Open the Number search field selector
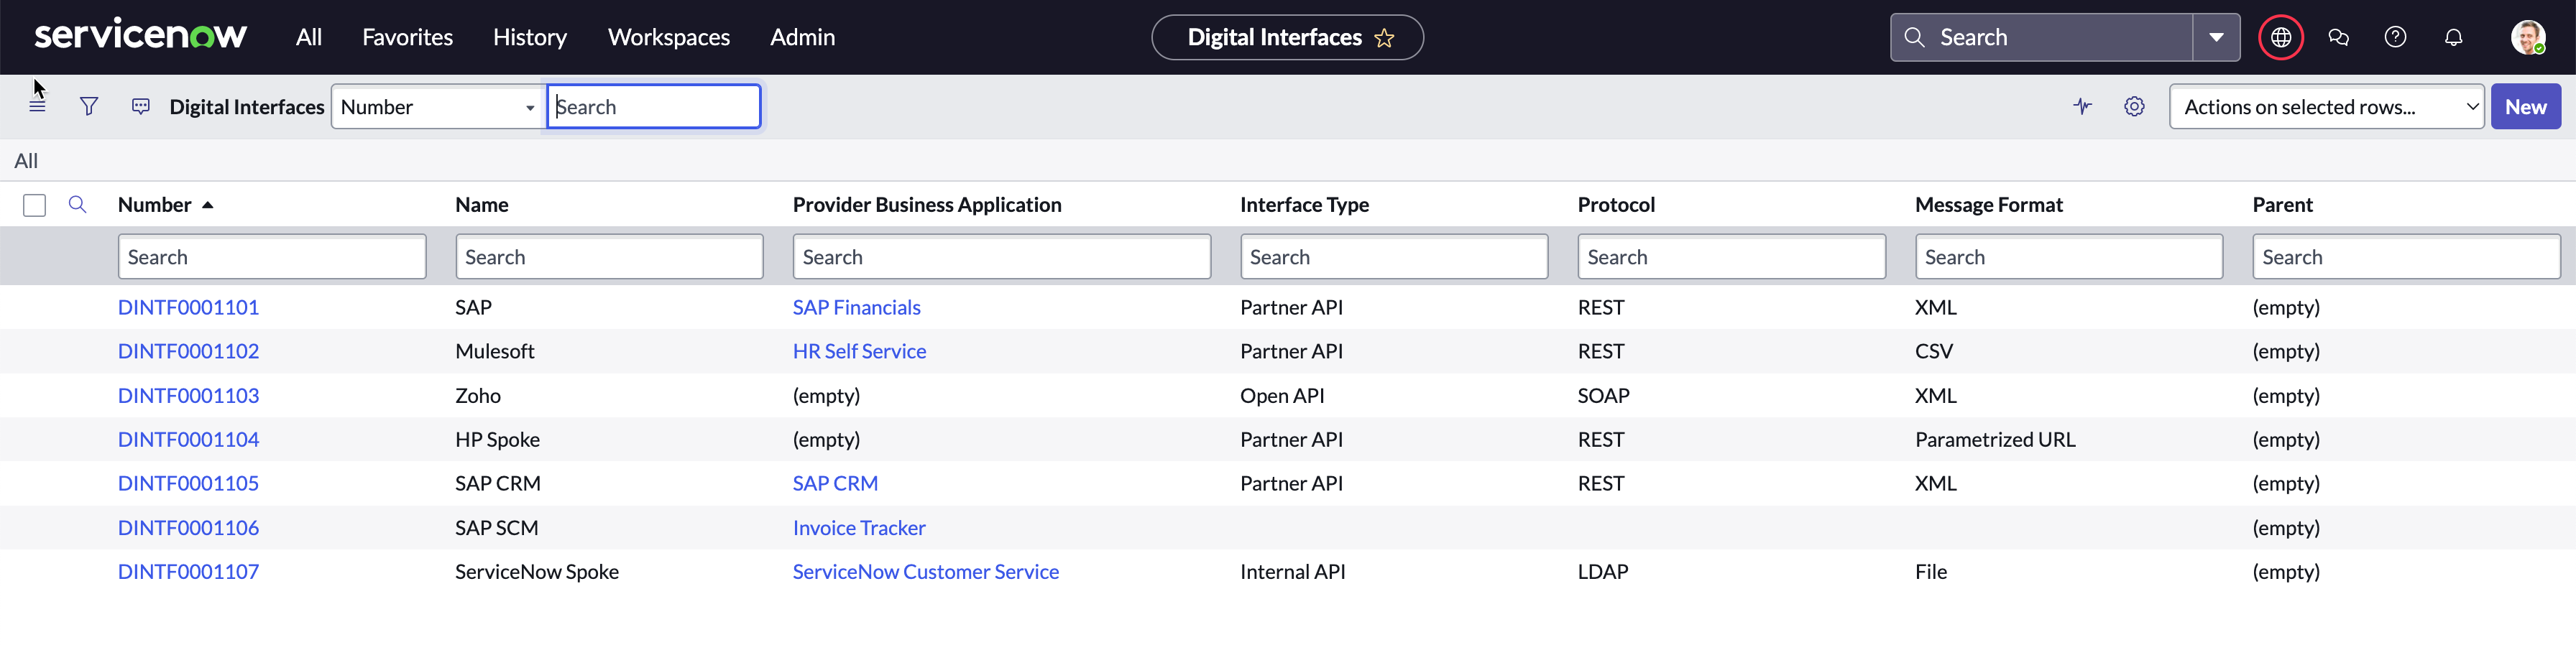Image resolution: width=2576 pixels, height=645 pixels. click(x=438, y=107)
